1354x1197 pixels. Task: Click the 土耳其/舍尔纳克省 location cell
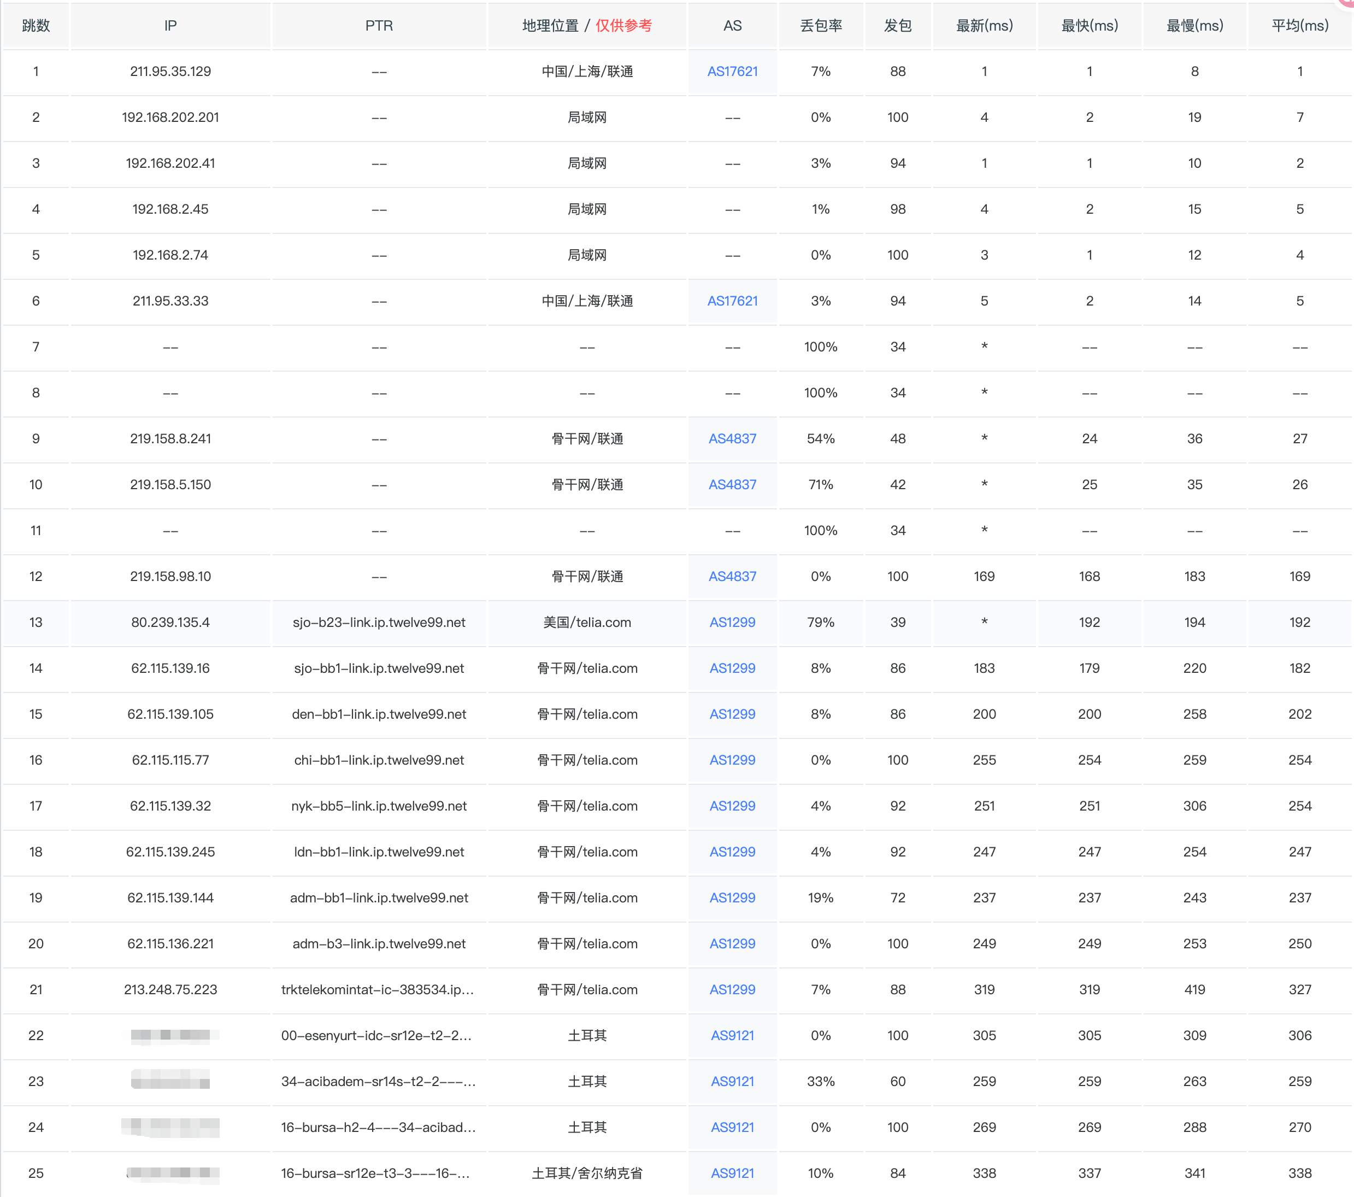[x=587, y=1173]
